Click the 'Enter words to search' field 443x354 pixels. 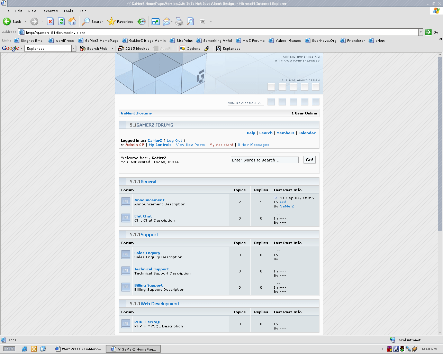(264, 160)
